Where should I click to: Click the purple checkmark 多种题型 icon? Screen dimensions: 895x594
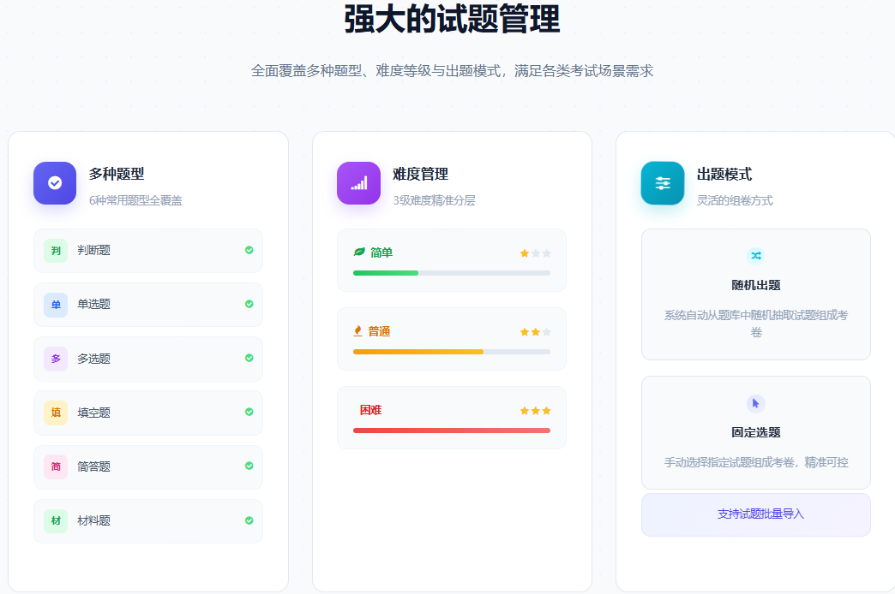[55, 183]
